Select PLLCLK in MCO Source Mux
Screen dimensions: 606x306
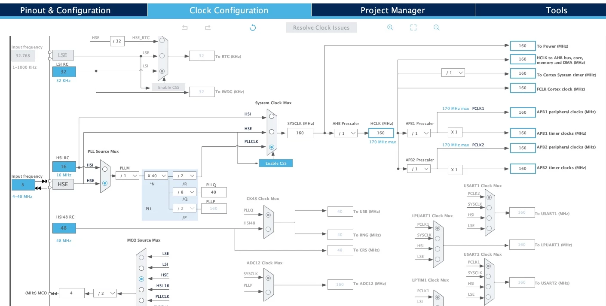point(141,300)
